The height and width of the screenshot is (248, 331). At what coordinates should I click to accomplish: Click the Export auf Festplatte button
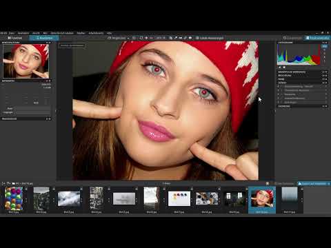point(312,184)
